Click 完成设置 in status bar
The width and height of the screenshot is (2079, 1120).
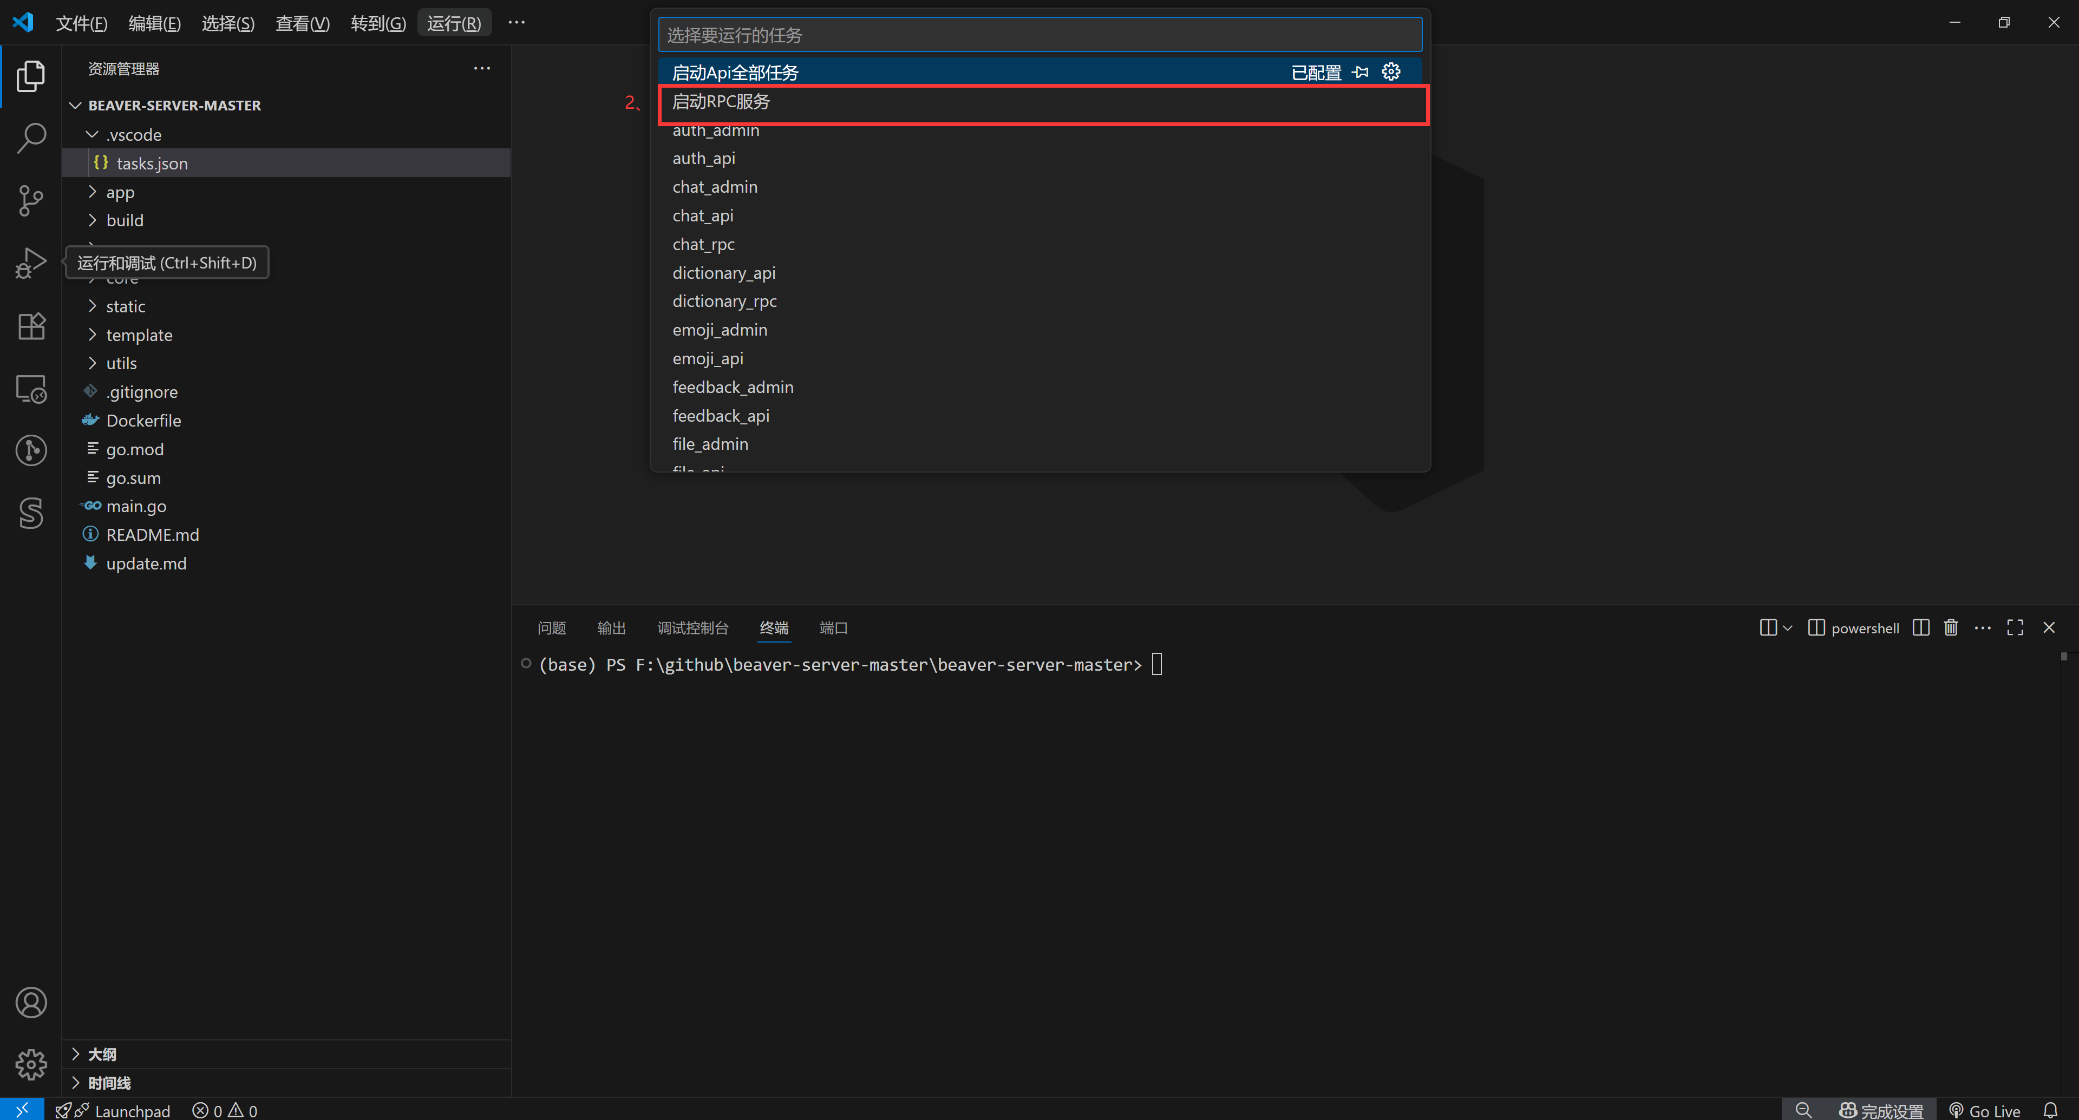tap(1880, 1110)
